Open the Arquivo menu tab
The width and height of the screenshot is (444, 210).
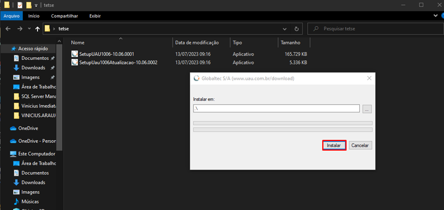tap(11, 15)
